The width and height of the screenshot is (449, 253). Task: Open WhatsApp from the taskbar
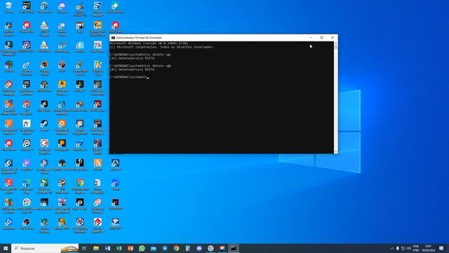[142, 248]
